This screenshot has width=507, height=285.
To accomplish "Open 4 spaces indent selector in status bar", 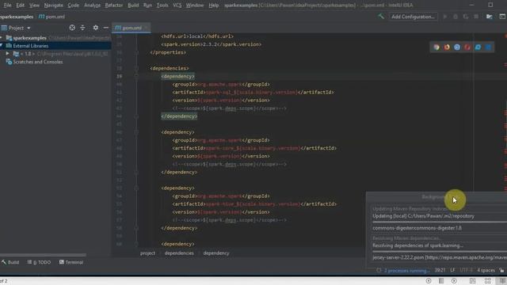I will click(x=486, y=270).
